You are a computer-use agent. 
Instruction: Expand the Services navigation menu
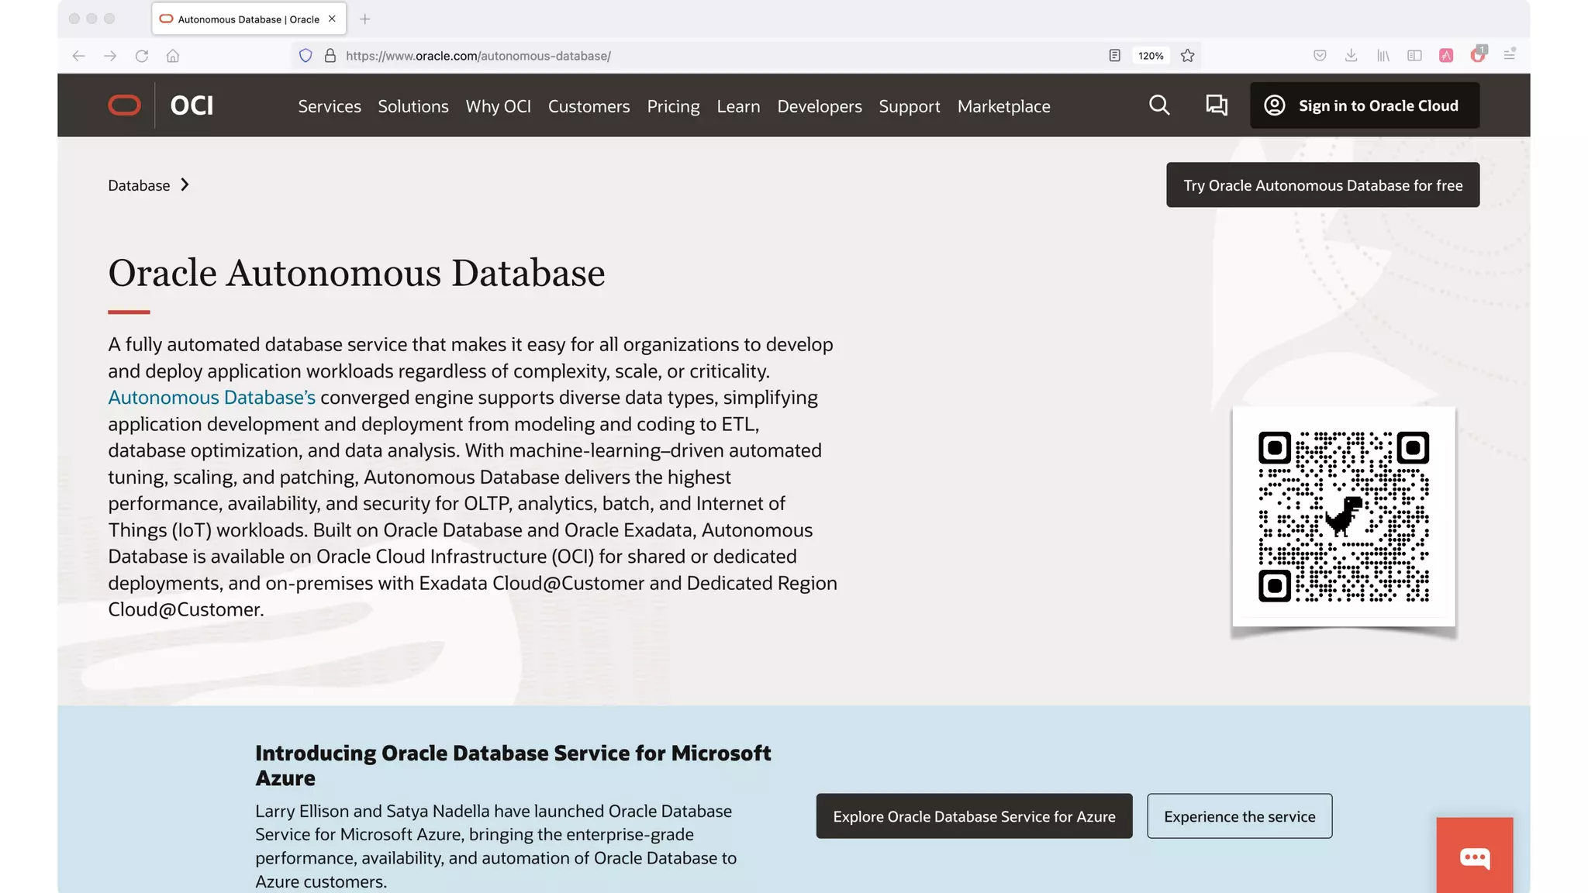330,106
